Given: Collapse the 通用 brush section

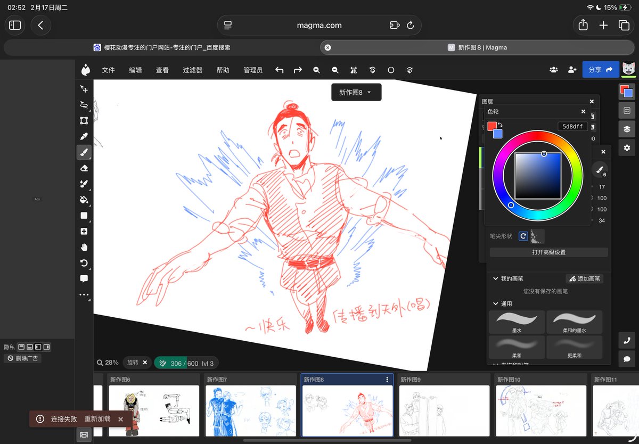Looking at the screenshot, I should tap(495, 303).
